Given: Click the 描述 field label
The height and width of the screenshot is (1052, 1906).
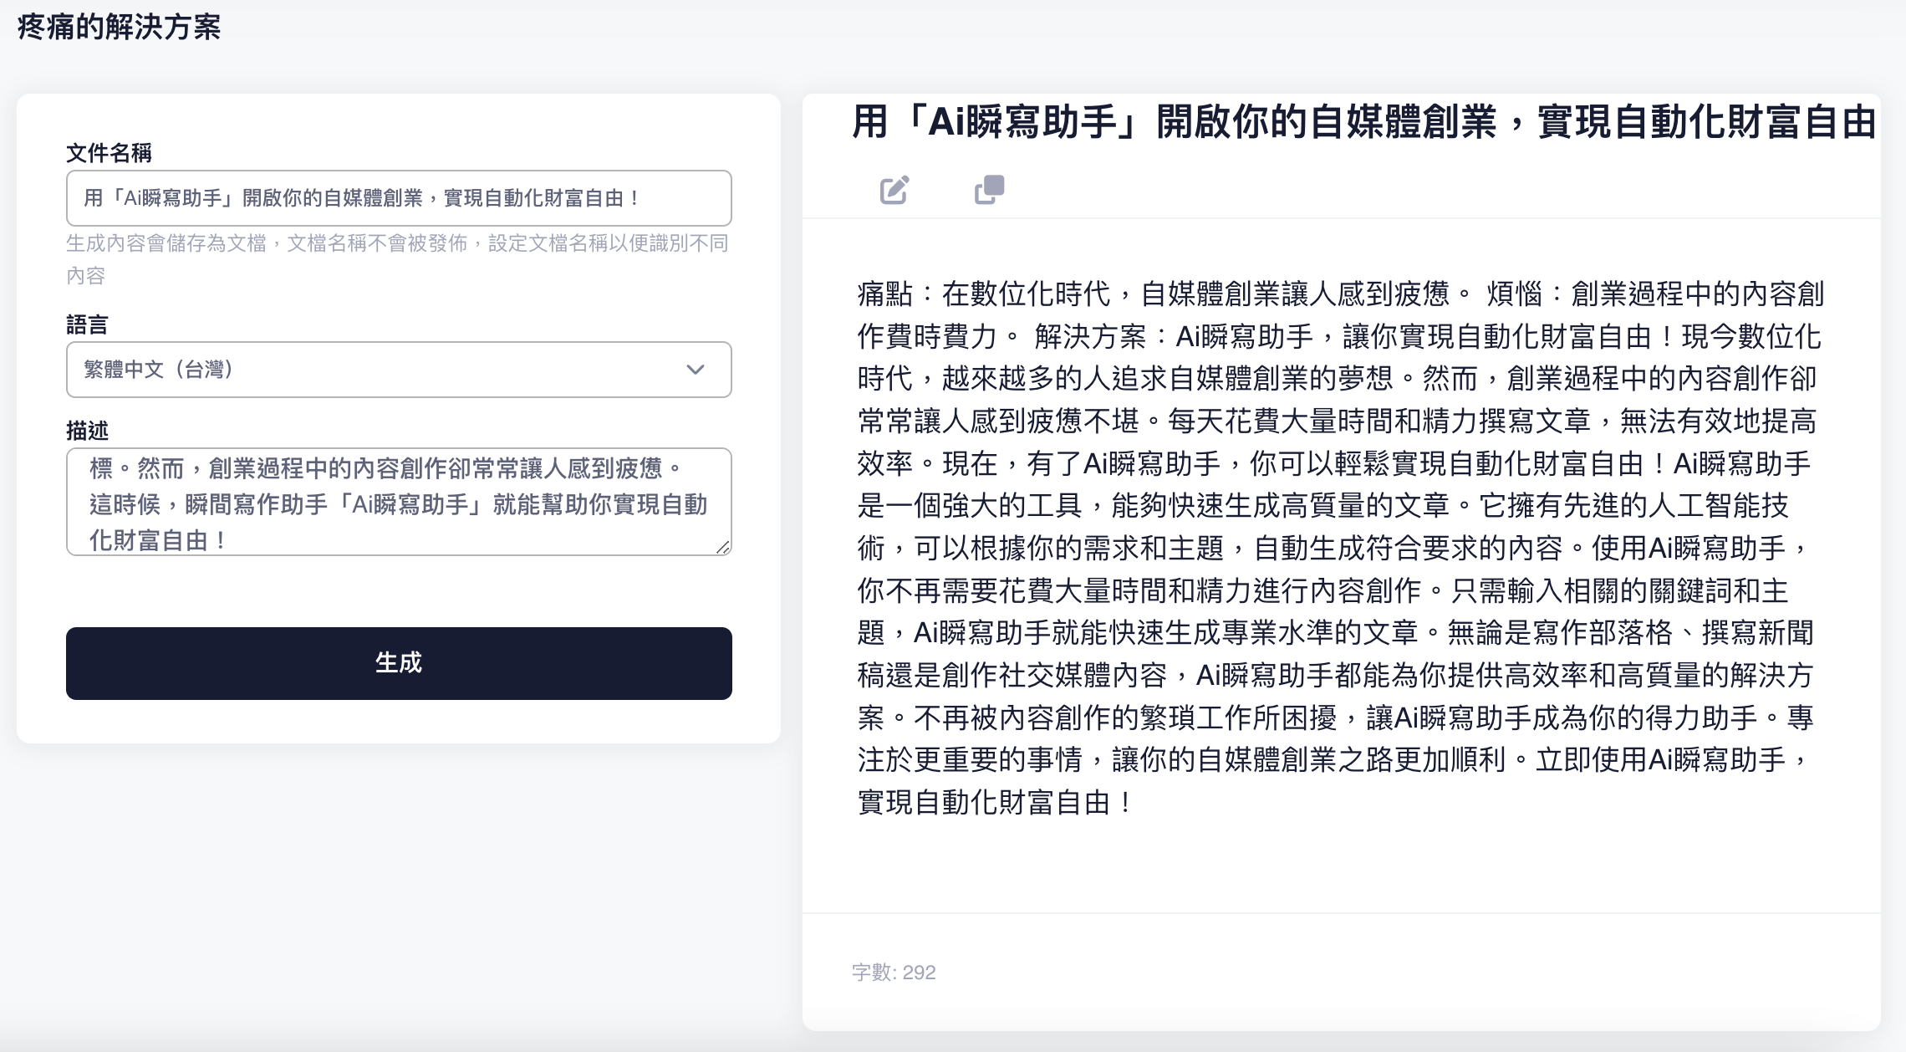Looking at the screenshot, I should point(87,431).
